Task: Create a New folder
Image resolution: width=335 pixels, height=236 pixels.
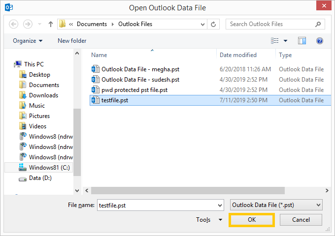Action: (72, 41)
